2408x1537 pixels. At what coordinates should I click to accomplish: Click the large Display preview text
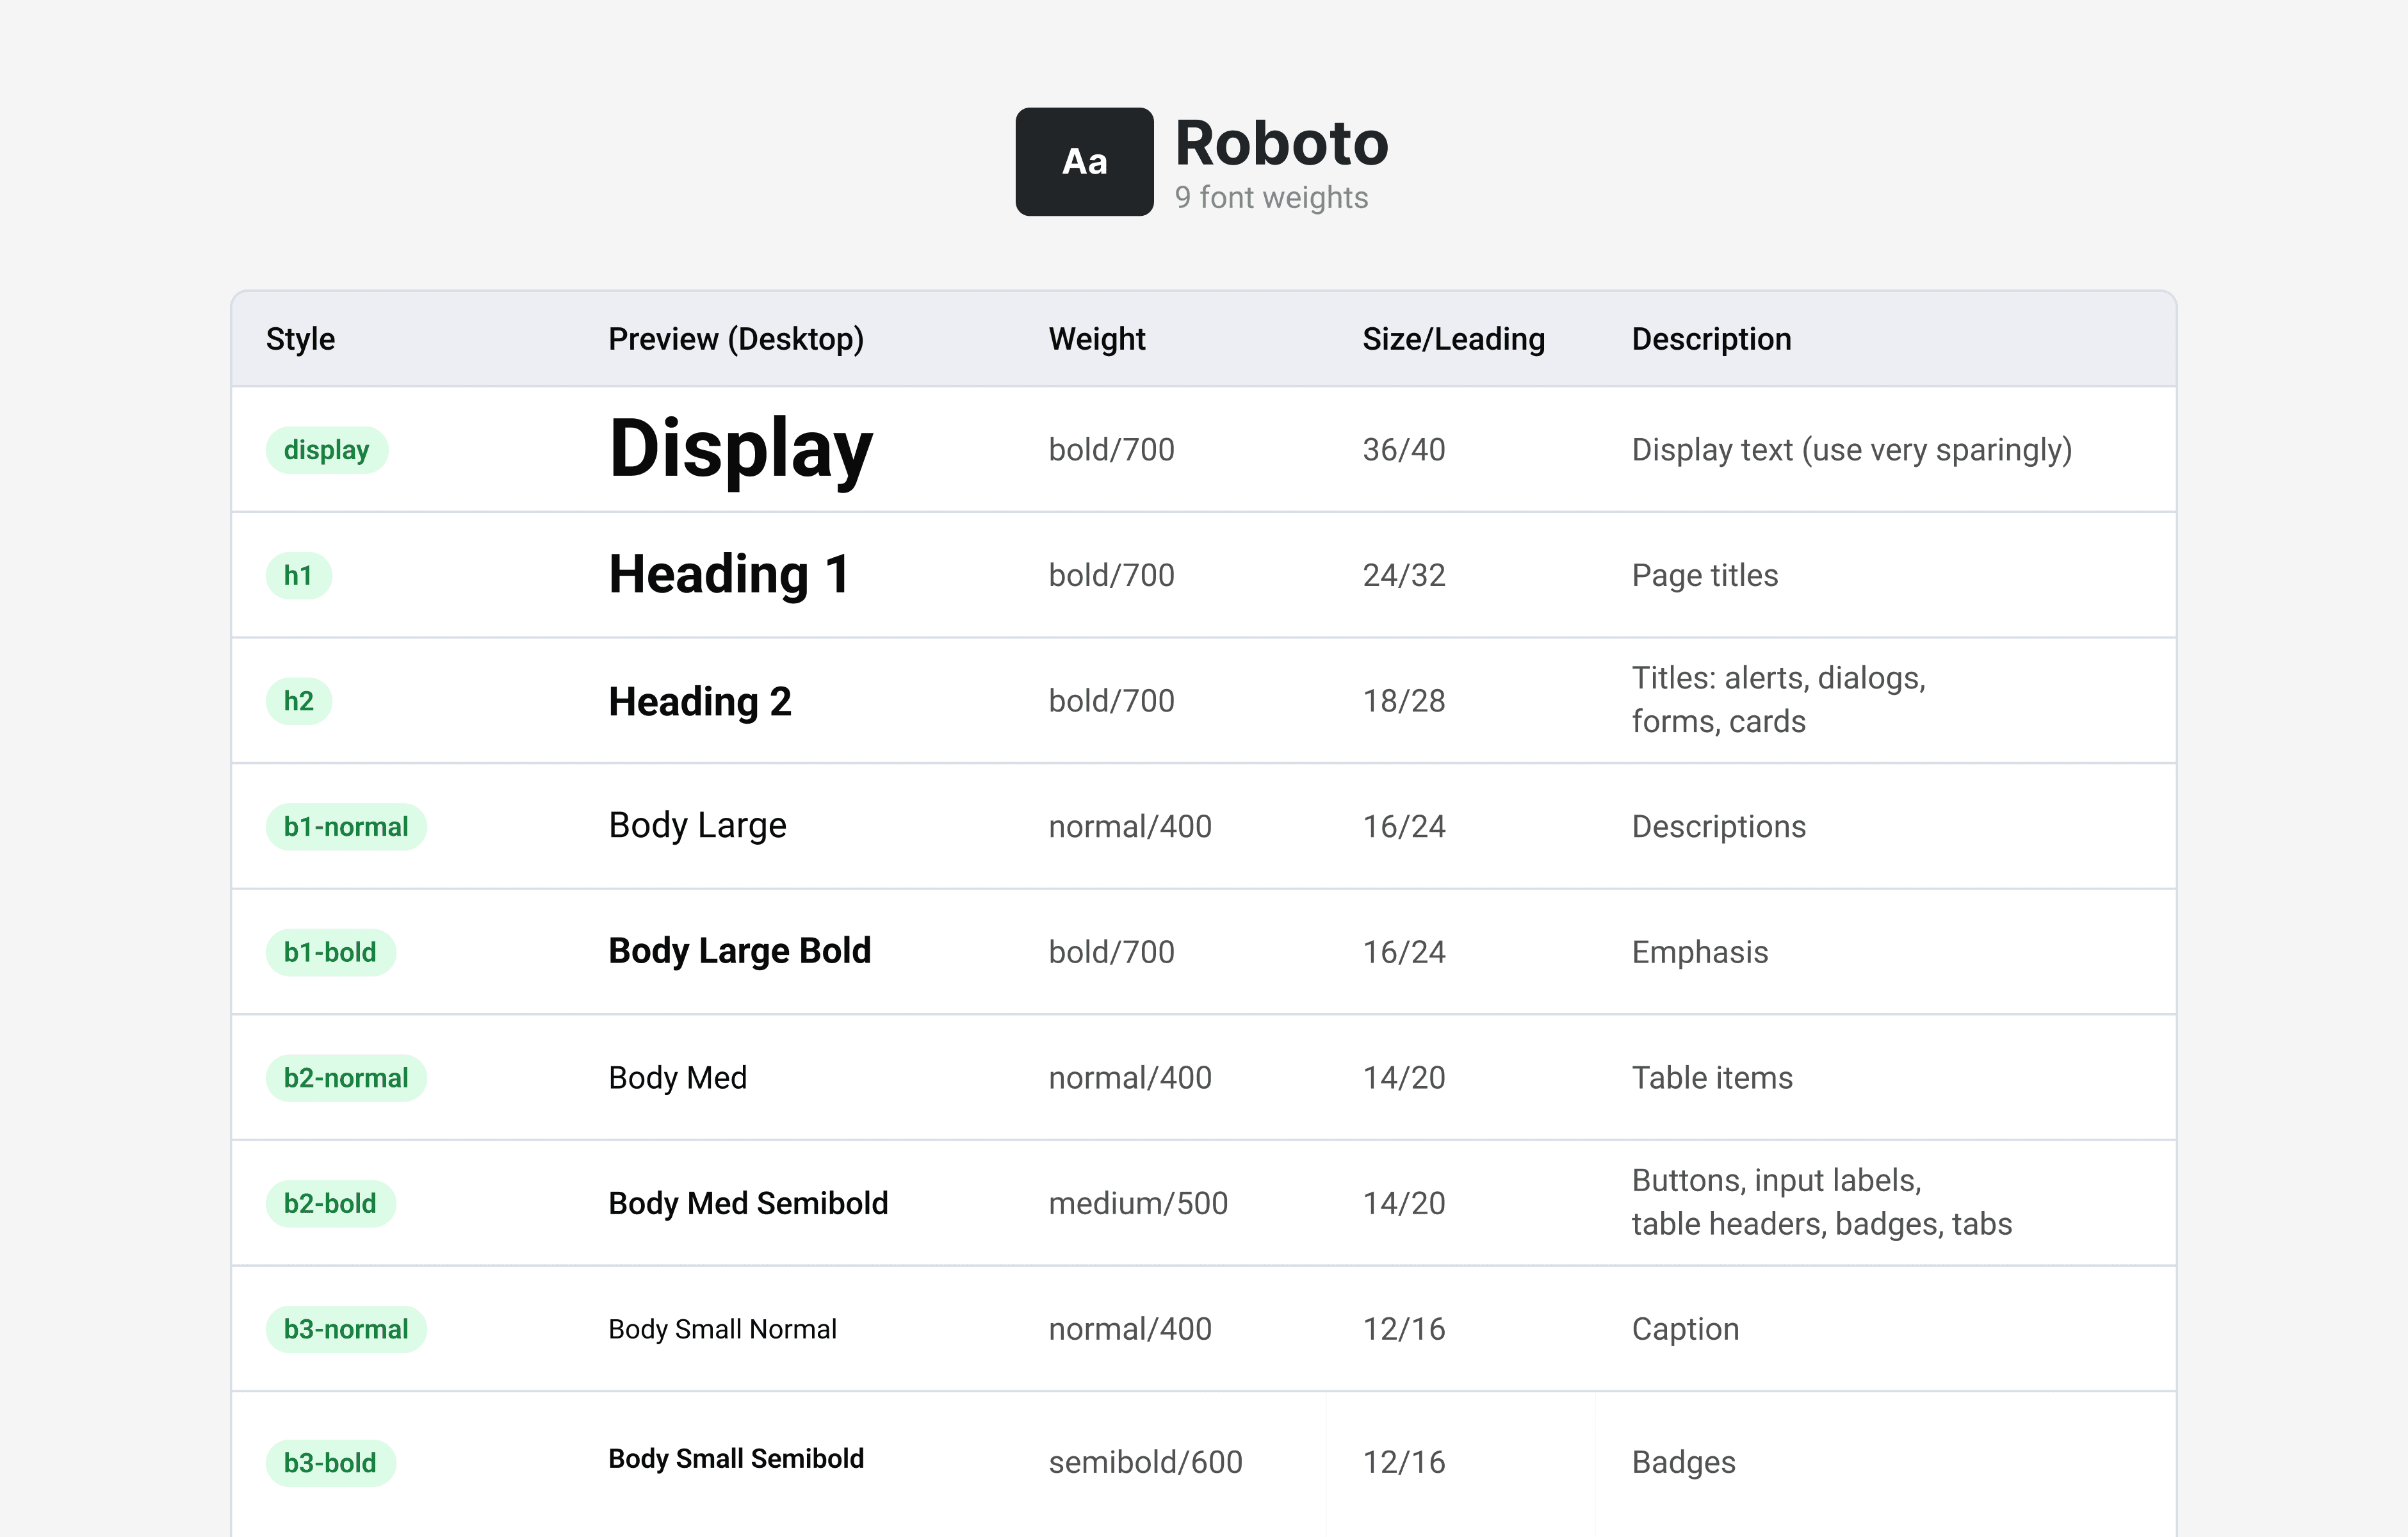740,449
